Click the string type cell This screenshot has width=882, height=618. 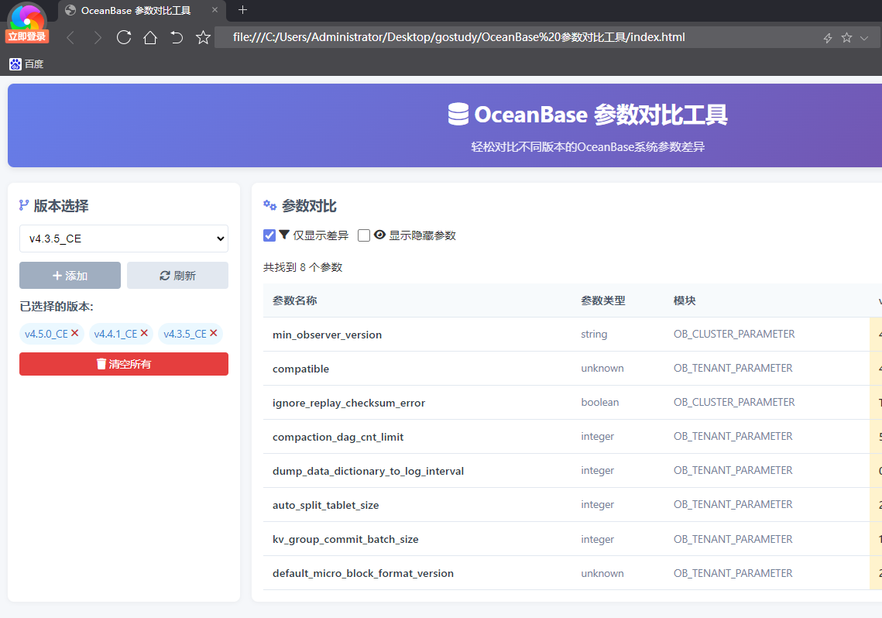point(594,334)
